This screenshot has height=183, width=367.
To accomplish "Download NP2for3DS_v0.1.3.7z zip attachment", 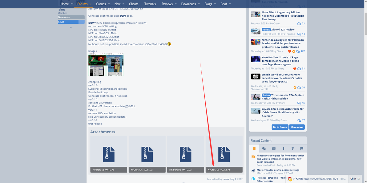I will click(224, 154).
